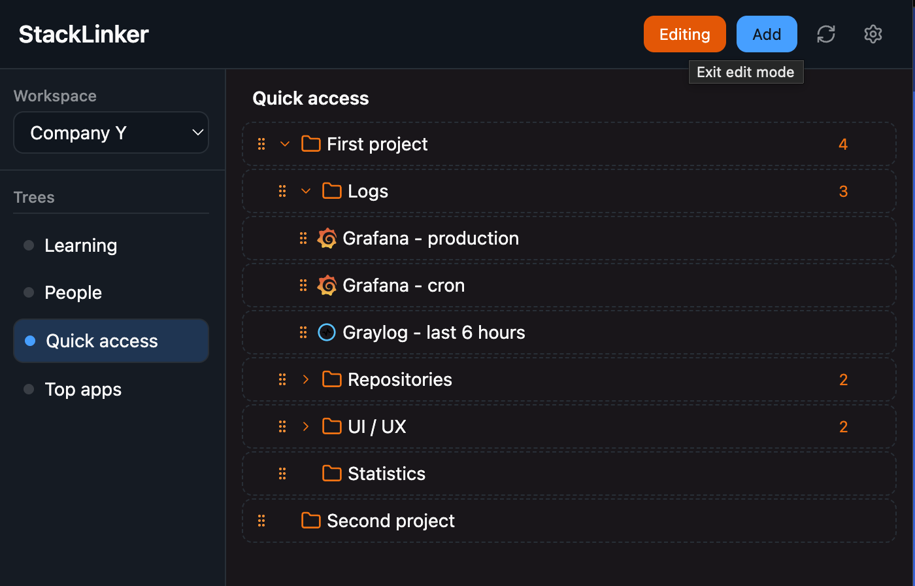The height and width of the screenshot is (586, 915).
Task: Click the refresh sync icon in the header
Action: pos(825,34)
